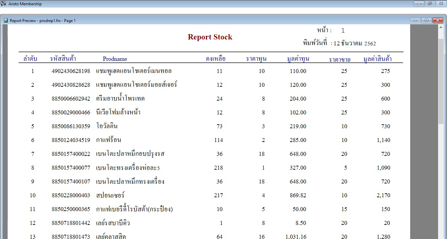Click product code 8850124034519
This screenshot has height=239, width=447.
click(71, 140)
